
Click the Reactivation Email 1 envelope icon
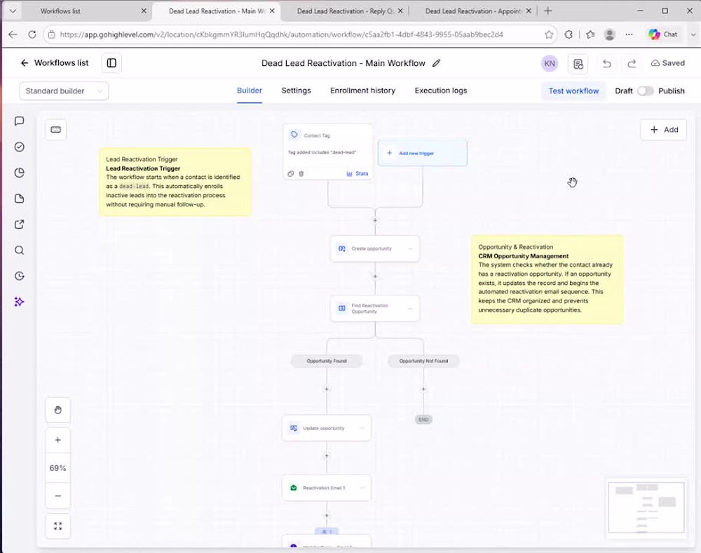pos(294,488)
